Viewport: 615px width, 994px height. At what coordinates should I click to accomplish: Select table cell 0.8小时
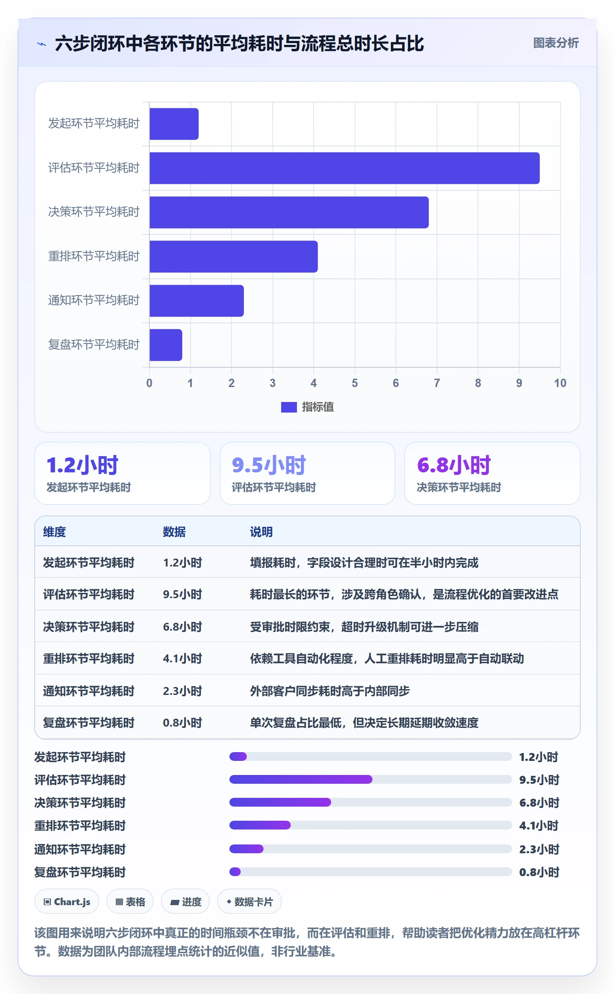tap(182, 723)
